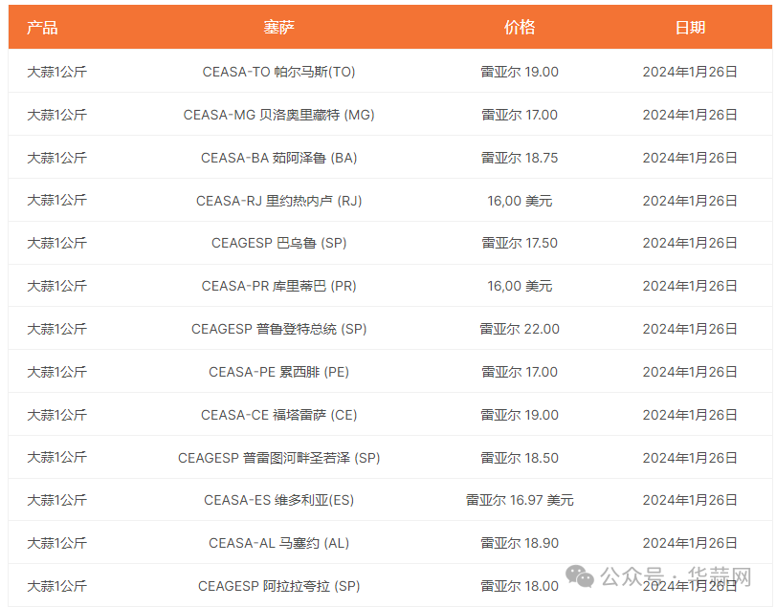Click date 2024年1月26日 in 马塞约 row
Image resolution: width=776 pixels, height=607 pixels.
[690, 543]
